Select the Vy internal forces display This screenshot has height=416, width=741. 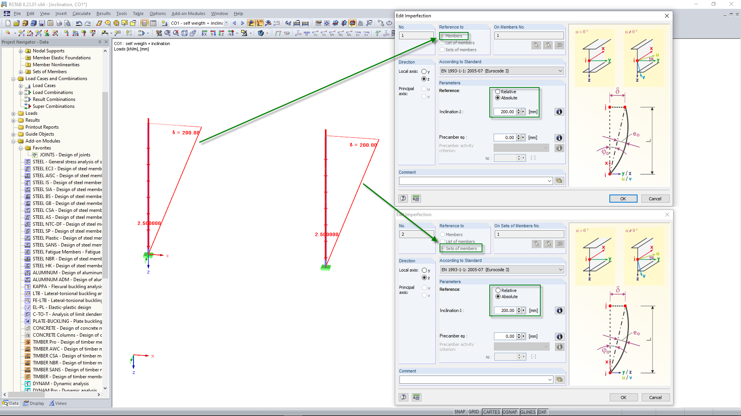pyautogui.click(x=315, y=34)
